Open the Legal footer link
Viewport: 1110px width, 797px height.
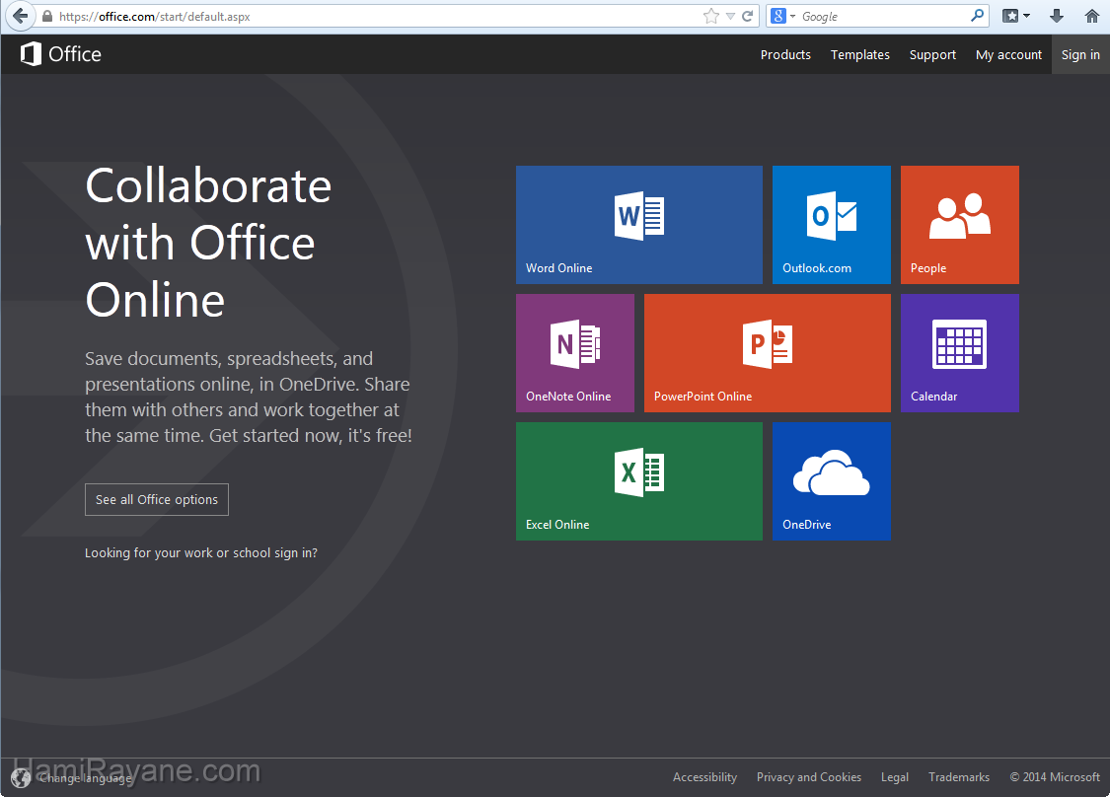pos(894,777)
